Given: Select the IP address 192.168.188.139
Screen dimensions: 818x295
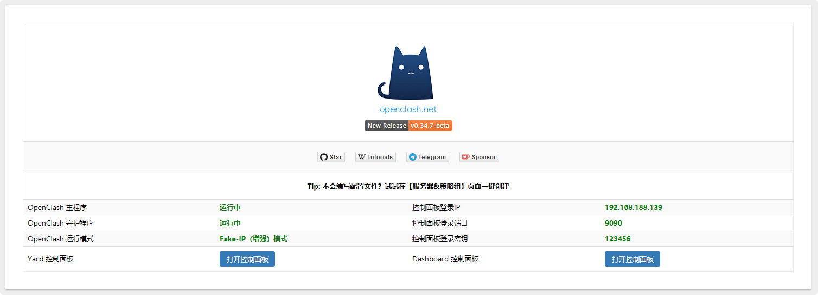Looking at the screenshot, I should (x=634, y=207).
